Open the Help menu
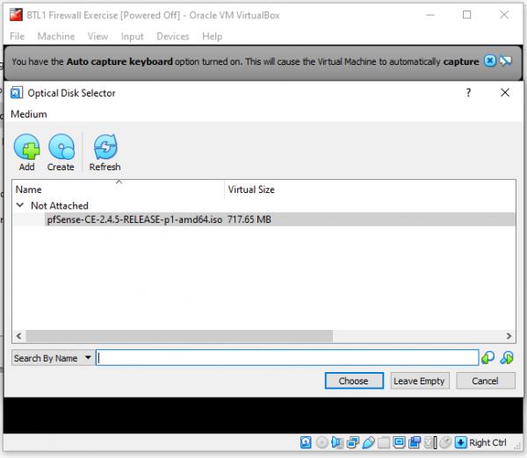The height and width of the screenshot is (458, 527). [212, 36]
